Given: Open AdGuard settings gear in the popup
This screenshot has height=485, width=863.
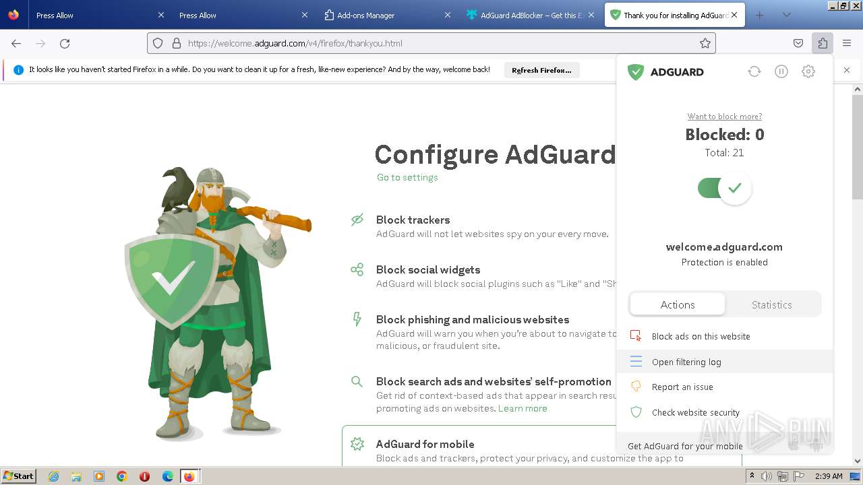Looking at the screenshot, I should tap(808, 71).
